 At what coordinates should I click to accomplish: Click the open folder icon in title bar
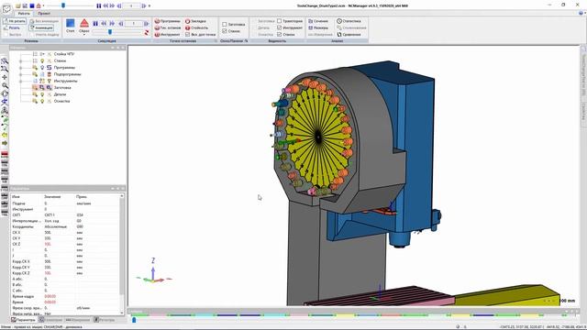coord(18,5)
